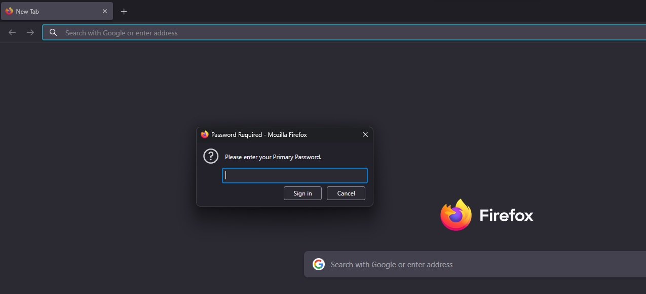Viewport: 646px width, 294px height.
Task: Go back with the back arrow
Action: (12, 32)
